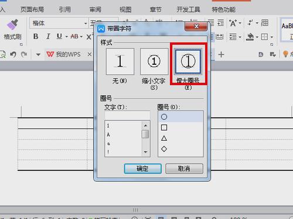Apply Underline formatting
This screenshot has height=219, width=293.
(59, 36)
